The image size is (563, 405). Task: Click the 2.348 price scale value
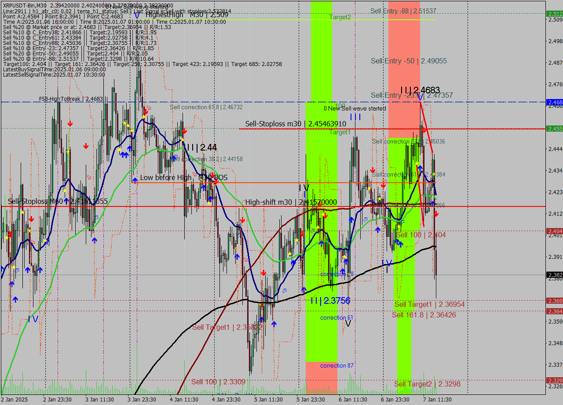(556, 343)
